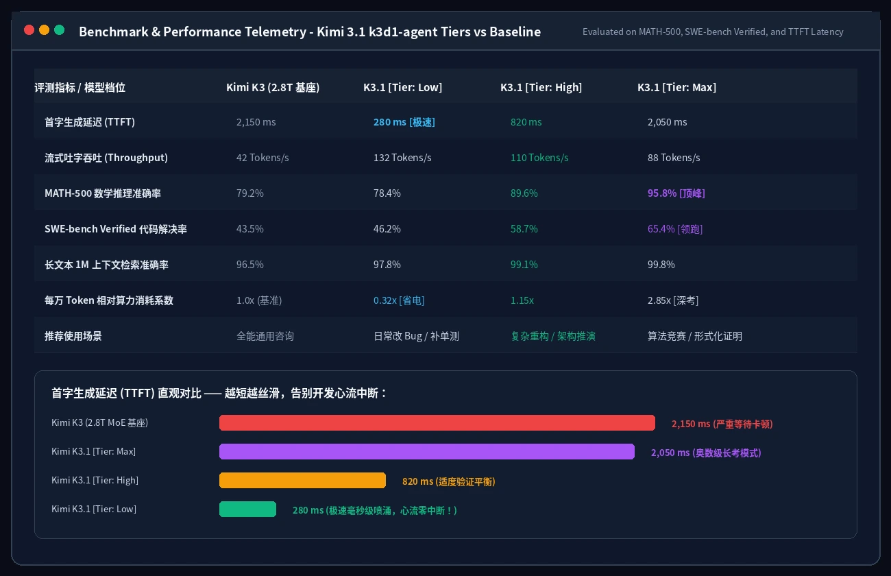The width and height of the screenshot is (891, 576).
Task: Click row label 'MATH-500 数学推理准确率'
Action: pos(103,193)
